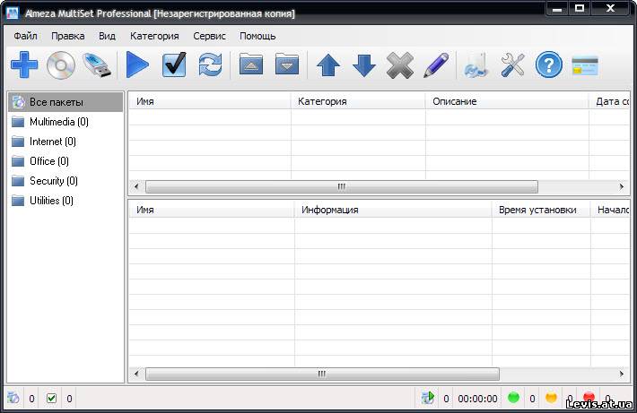
Task: Click the folder with down triangle icon
Action: [287, 64]
